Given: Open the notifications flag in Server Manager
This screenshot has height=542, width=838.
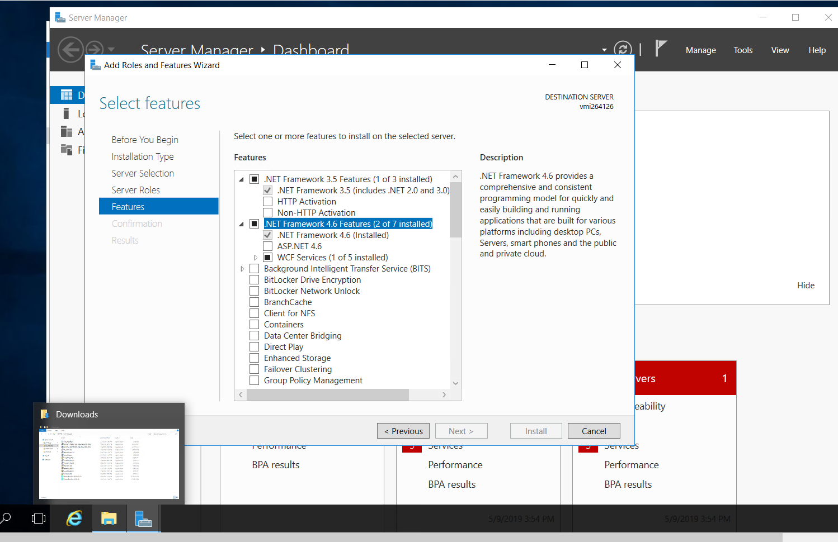Looking at the screenshot, I should click(661, 49).
